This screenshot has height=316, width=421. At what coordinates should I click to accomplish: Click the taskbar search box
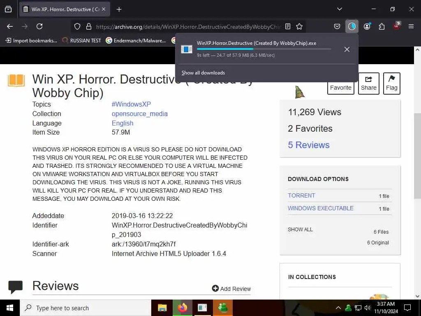click(86, 308)
